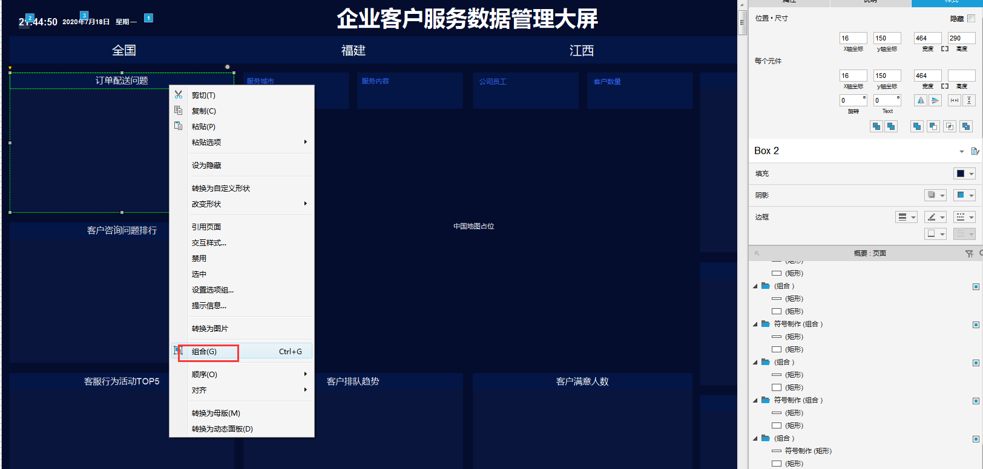Choose 转换为图片 menu entry
This screenshot has width=983, height=469.
242,329
